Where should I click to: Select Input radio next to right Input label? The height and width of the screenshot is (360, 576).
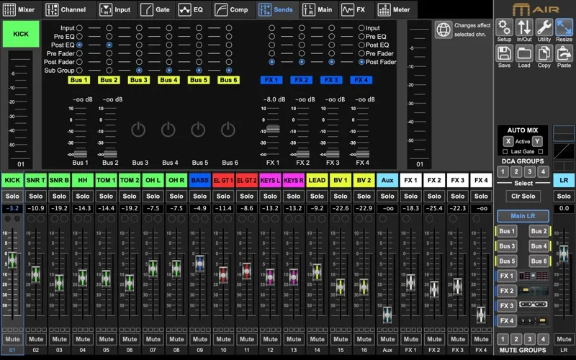click(x=361, y=28)
